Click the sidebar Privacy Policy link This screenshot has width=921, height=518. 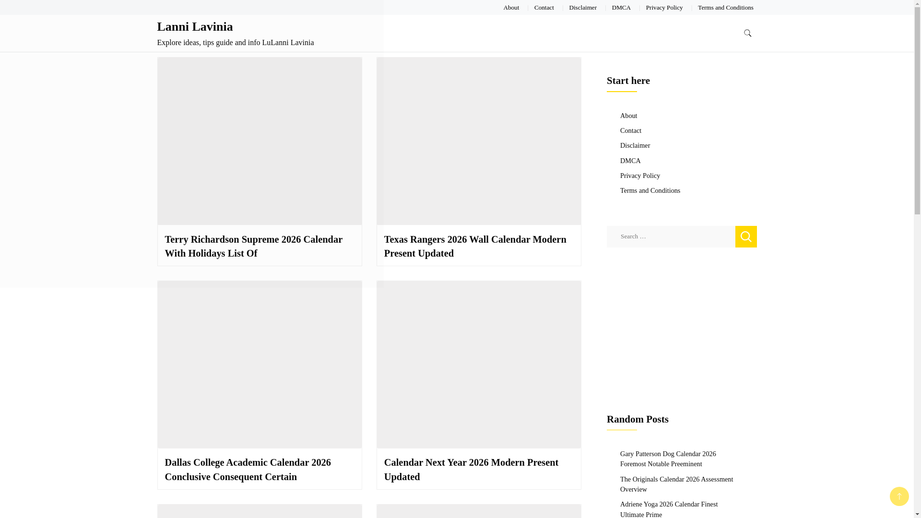[x=640, y=176]
